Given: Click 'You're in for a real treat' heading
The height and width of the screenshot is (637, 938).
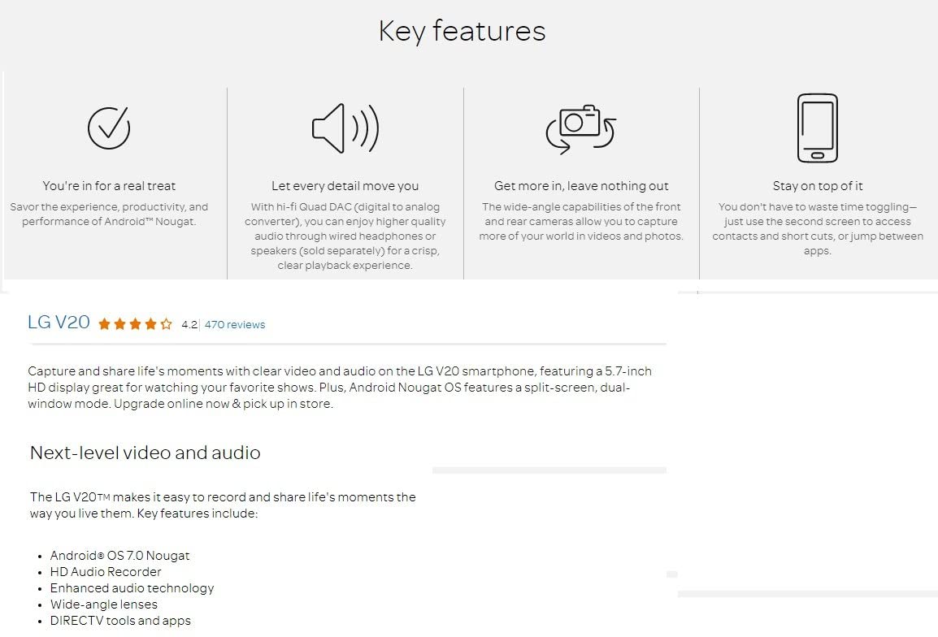Looking at the screenshot, I should click(109, 186).
